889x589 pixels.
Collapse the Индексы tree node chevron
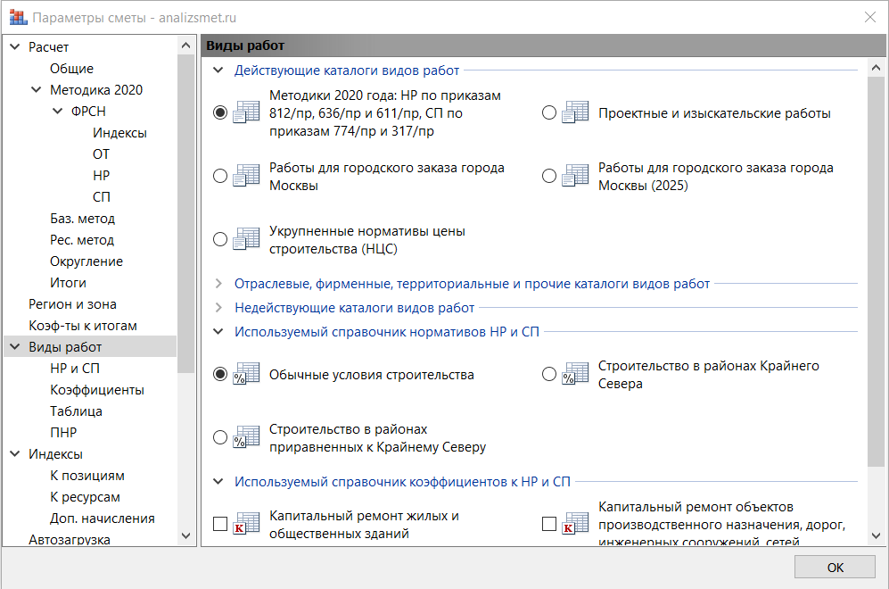coord(15,454)
